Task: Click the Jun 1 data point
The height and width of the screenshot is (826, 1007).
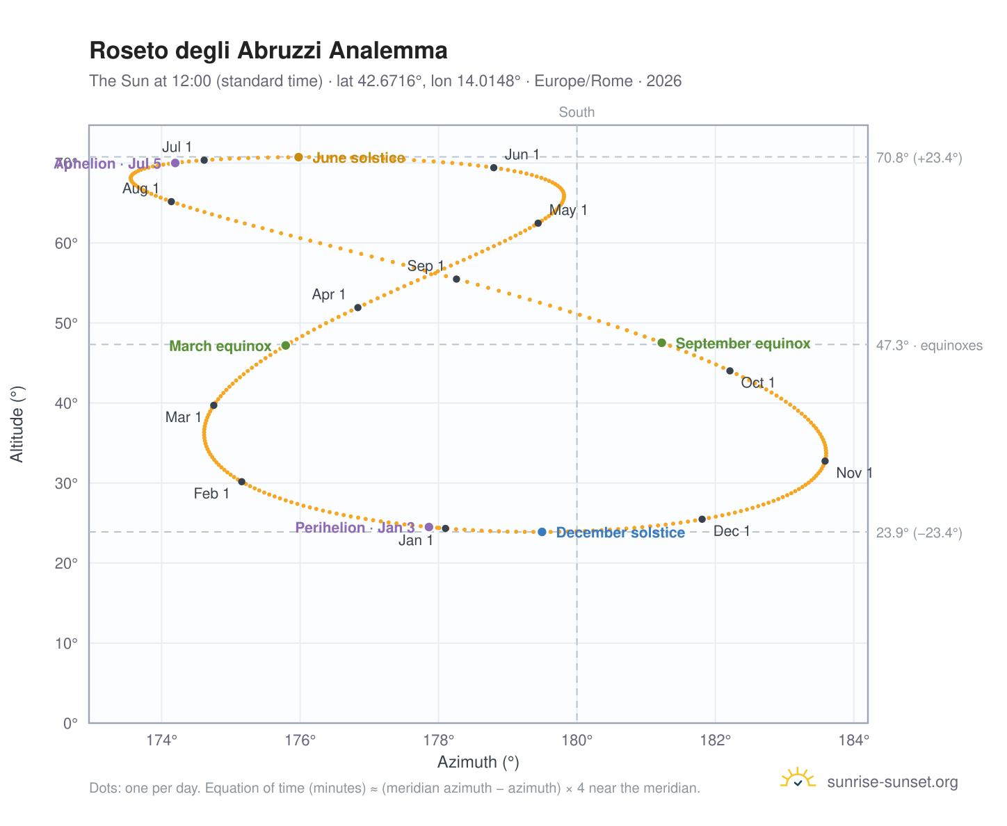Action: point(494,168)
